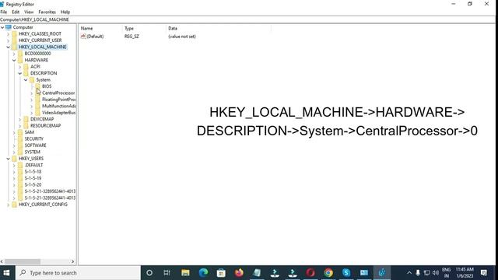Click the Data column header

tap(219, 28)
